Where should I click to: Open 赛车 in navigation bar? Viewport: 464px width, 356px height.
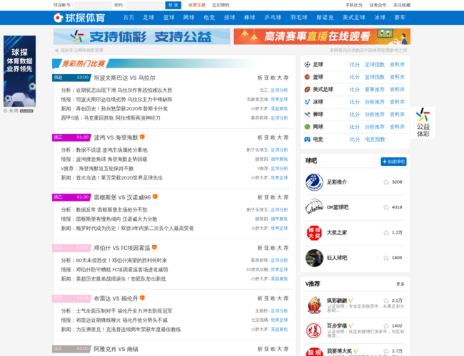400,17
